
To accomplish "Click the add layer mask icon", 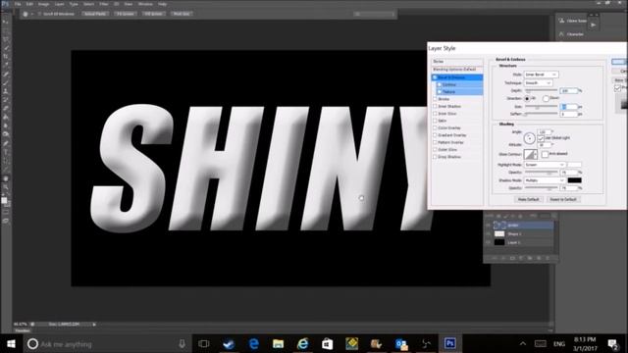I will tap(512, 258).
